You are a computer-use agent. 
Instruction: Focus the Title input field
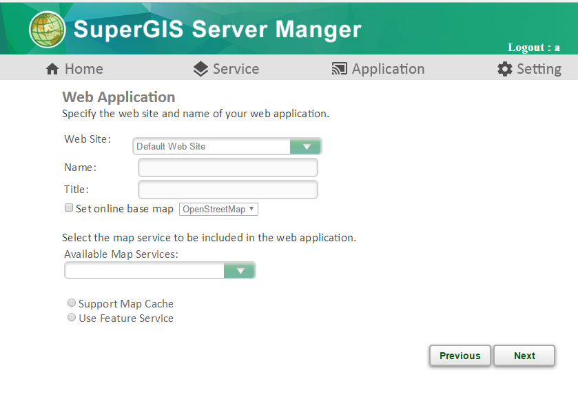coord(228,190)
